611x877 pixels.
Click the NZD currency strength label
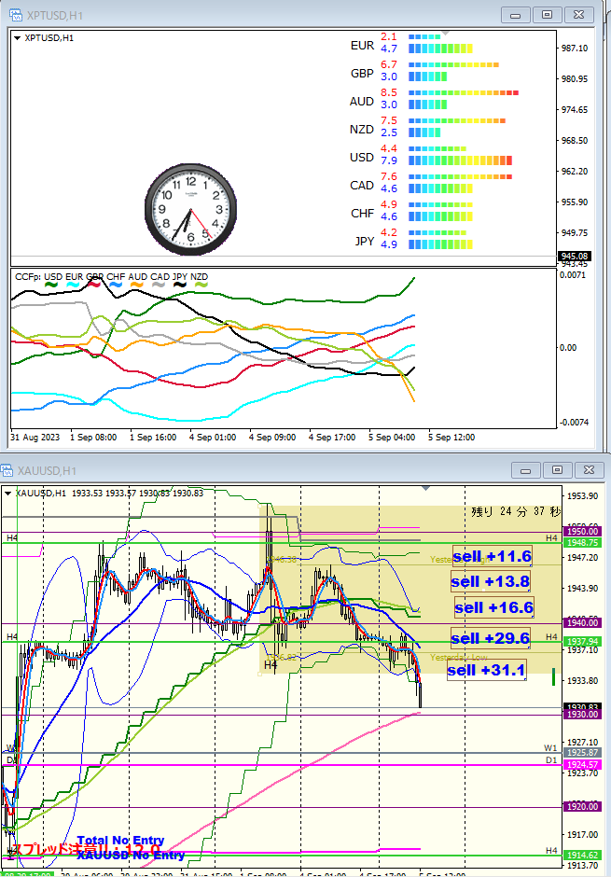[362, 129]
